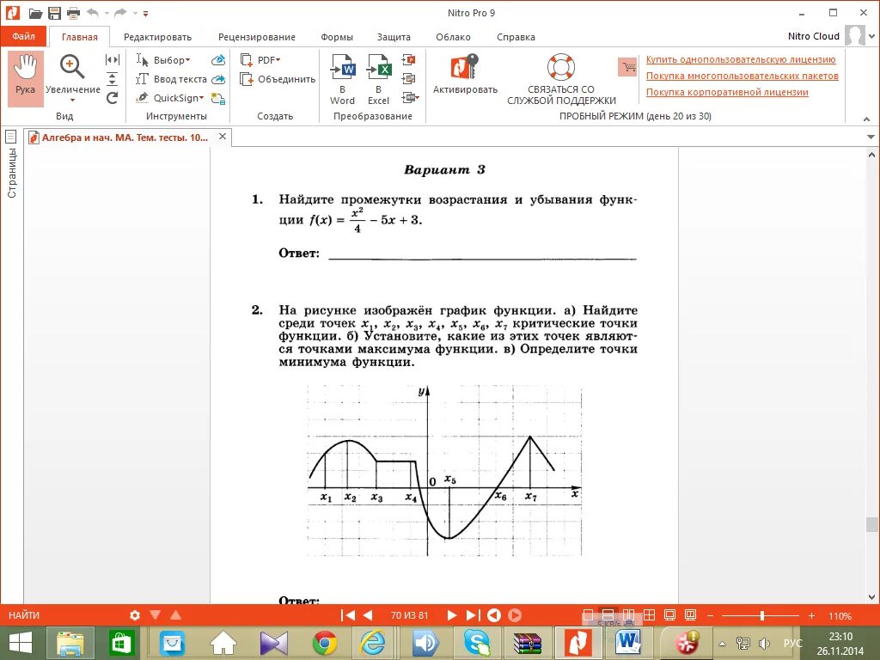880x660 pixels.
Task: Select the Type Text (Ввод текста) tool
Action: (x=171, y=79)
